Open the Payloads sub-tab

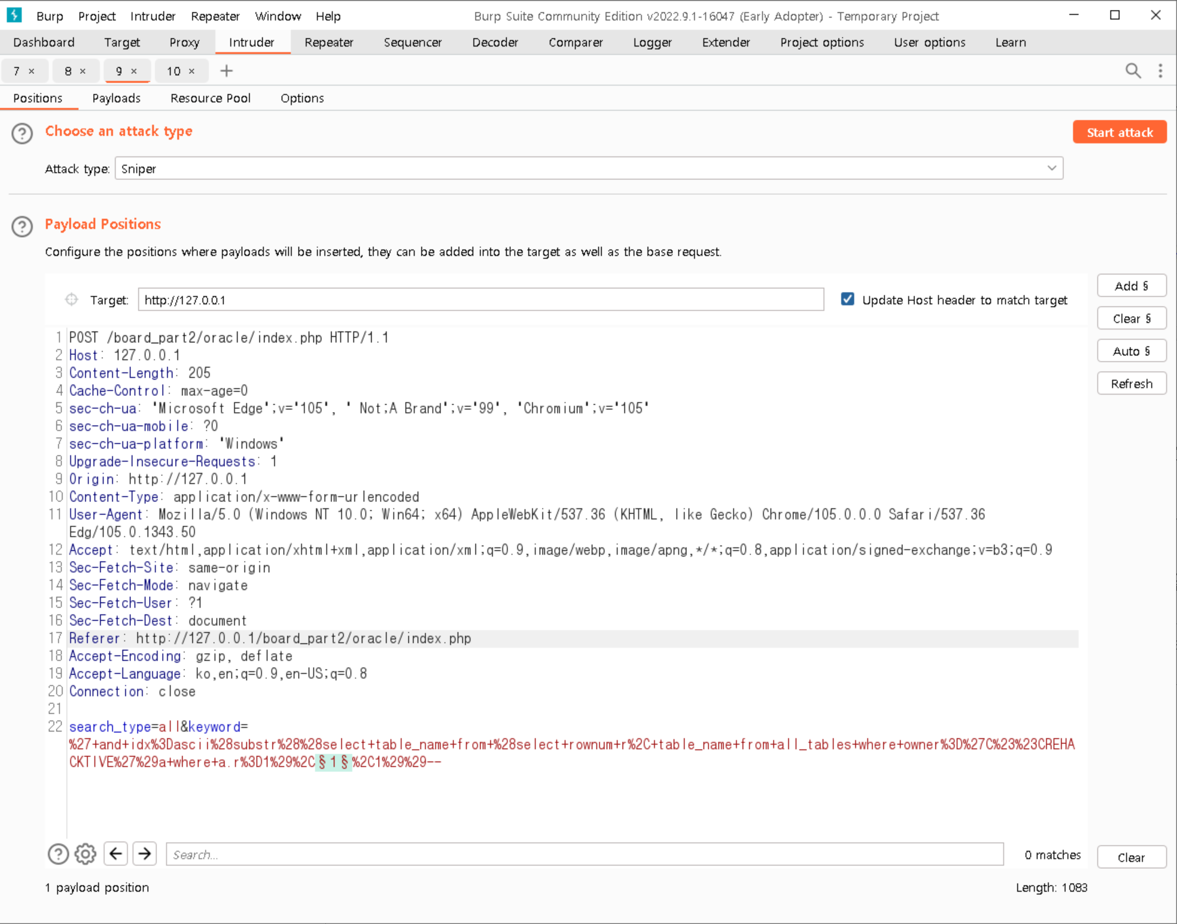click(117, 98)
